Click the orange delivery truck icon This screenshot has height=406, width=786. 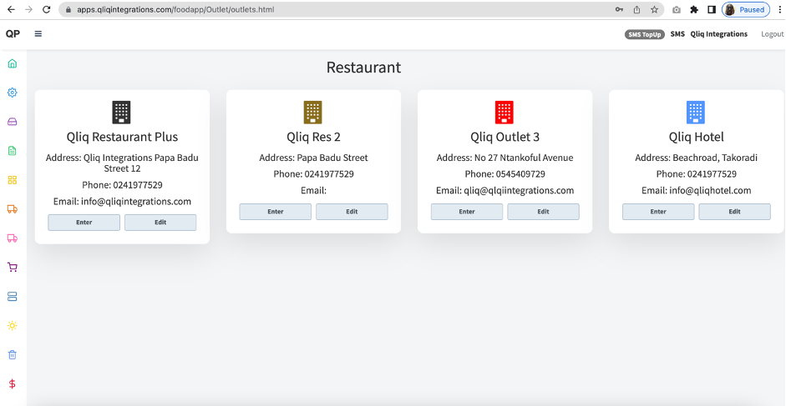[x=13, y=209]
